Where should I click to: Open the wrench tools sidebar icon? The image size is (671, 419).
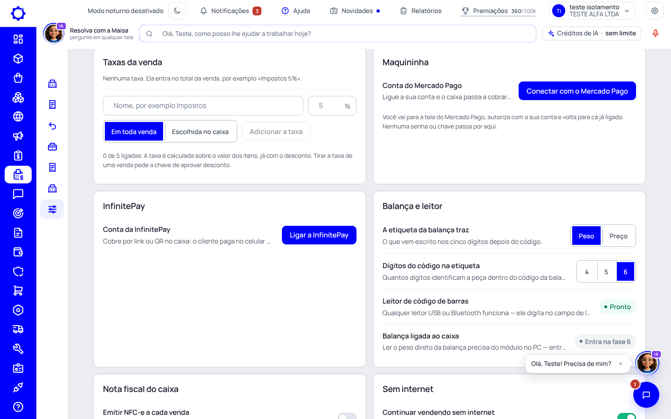[18, 349]
